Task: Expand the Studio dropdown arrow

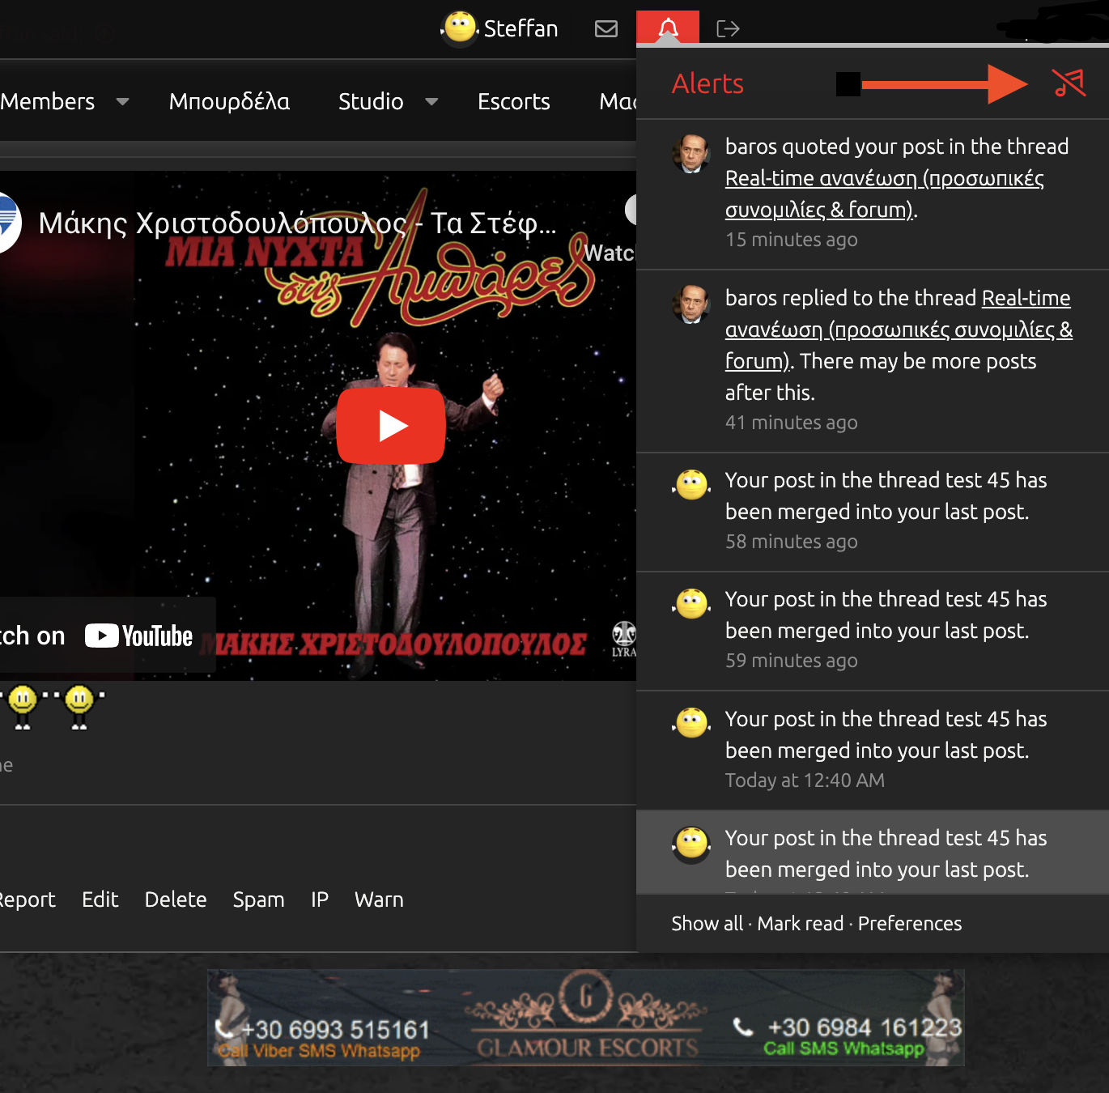Action: 431,102
